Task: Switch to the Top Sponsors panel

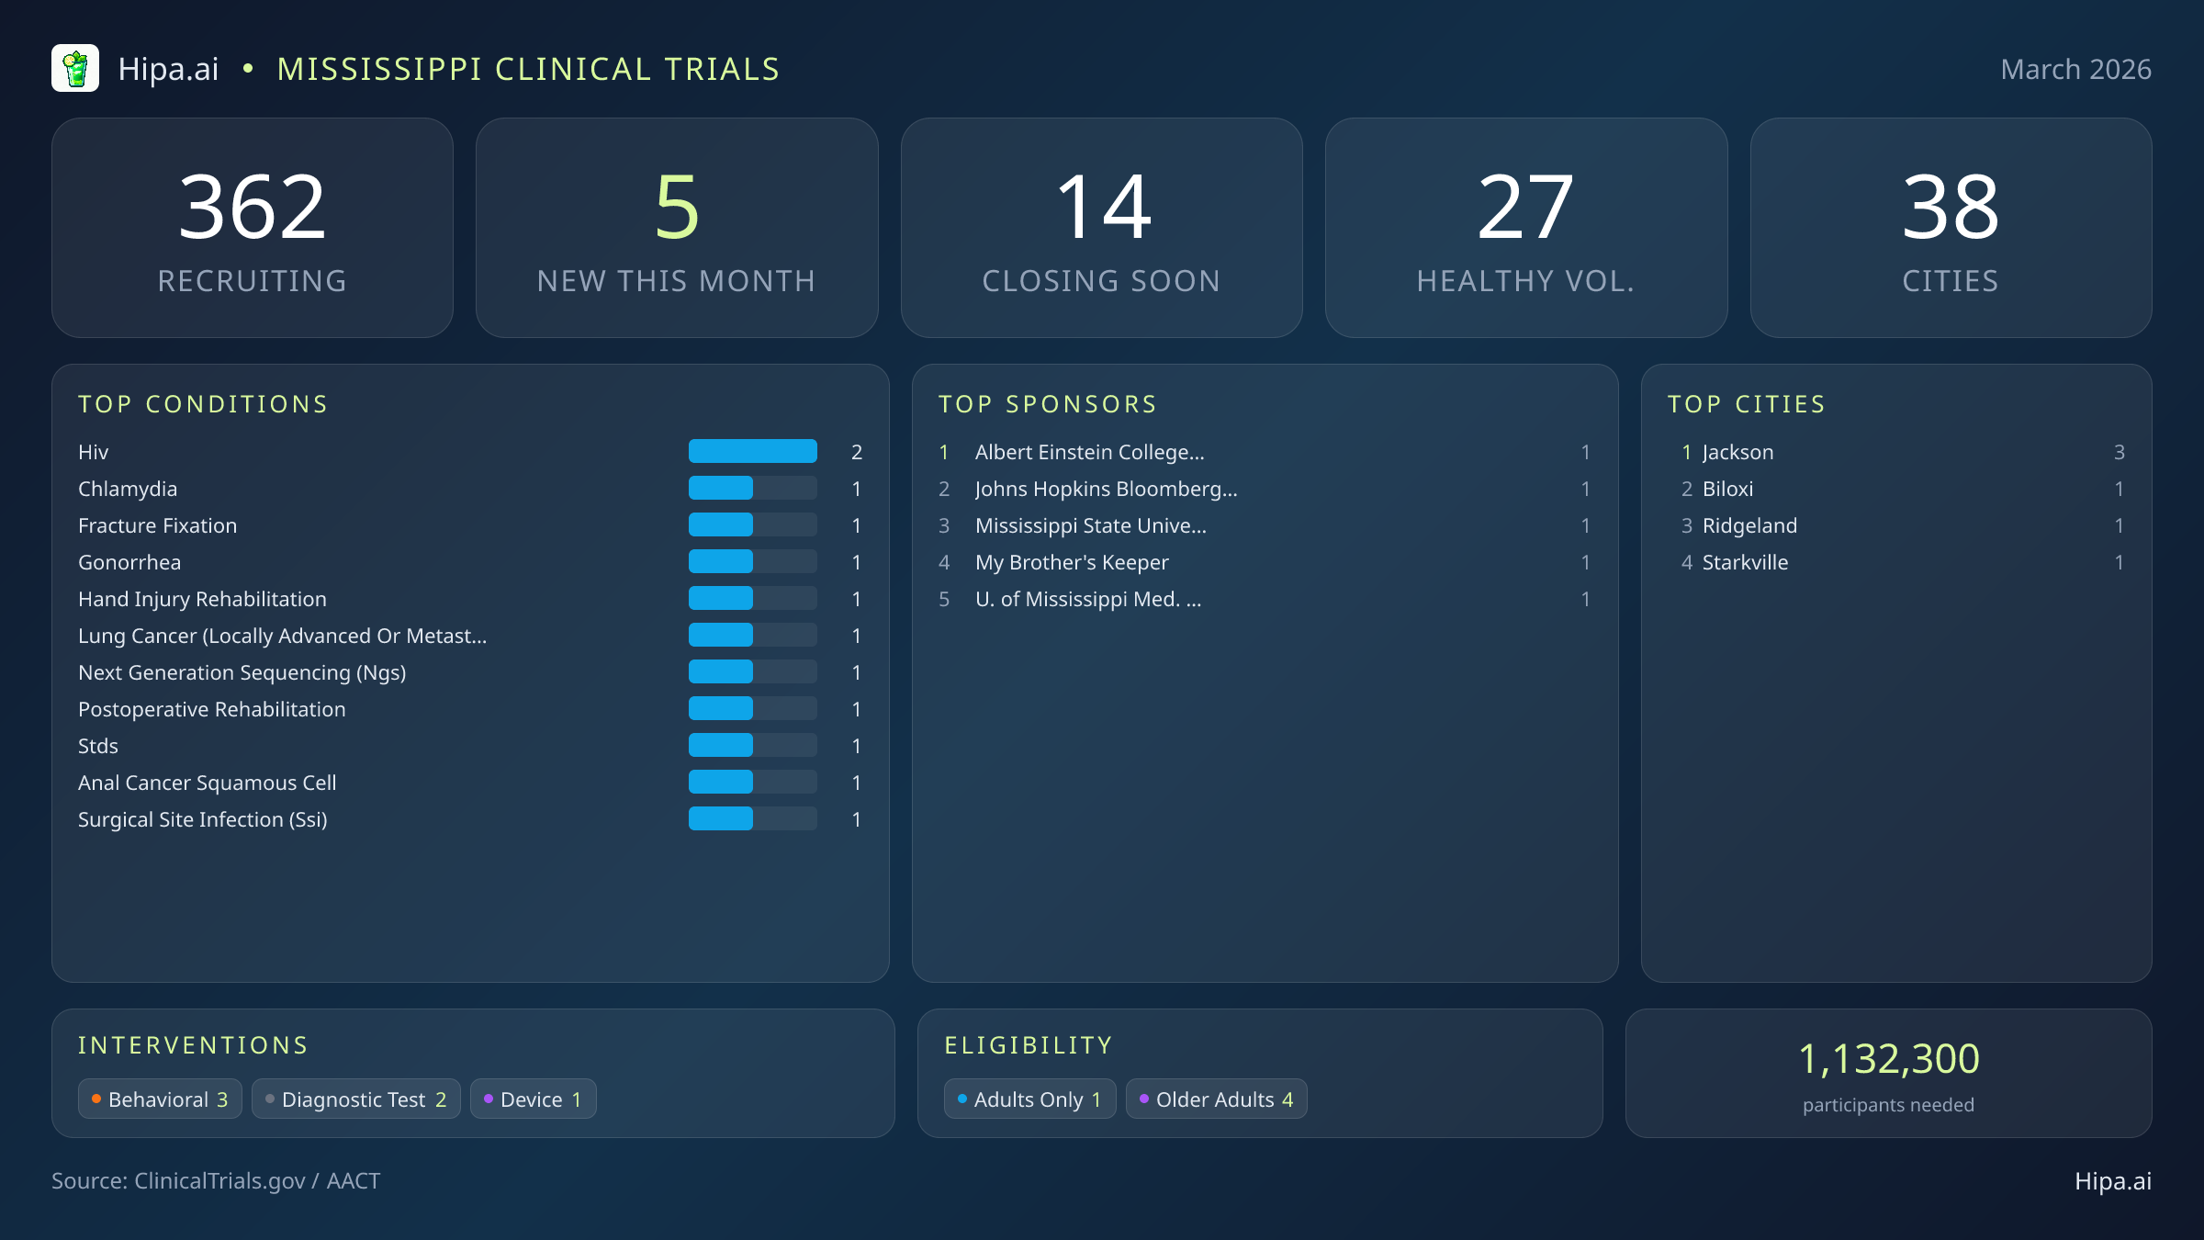Action: [1048, 404]
